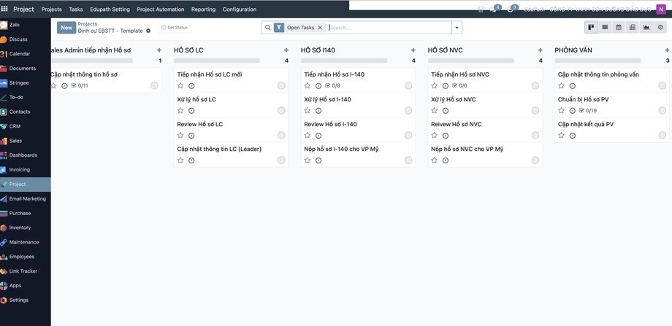672x326 pixels.
Task: Open user avatar N menu
Action: click(661, 9)
